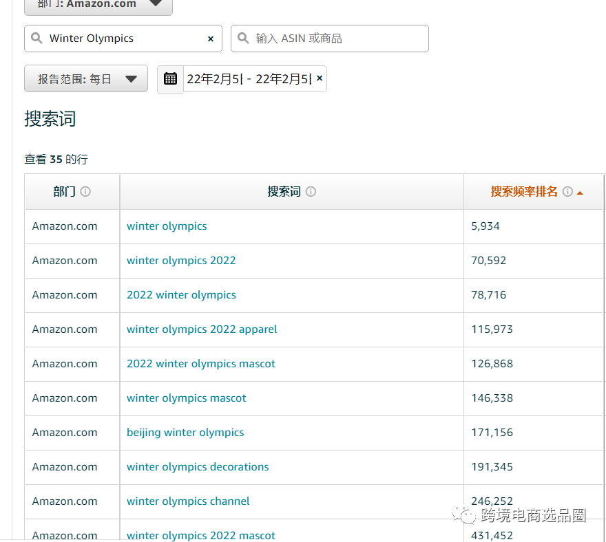Click into the 输入 ASIN 或商品 field
Screen dimensions: 606x542
(337, 39)
